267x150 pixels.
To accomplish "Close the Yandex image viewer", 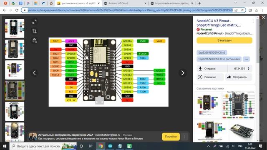I will pos(263,17).
